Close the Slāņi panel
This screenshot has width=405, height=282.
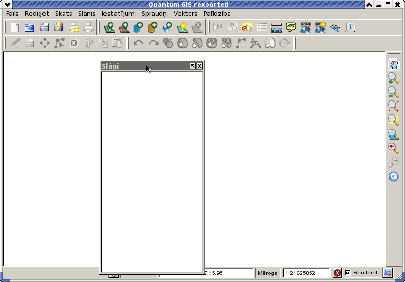tap(199, 66)
